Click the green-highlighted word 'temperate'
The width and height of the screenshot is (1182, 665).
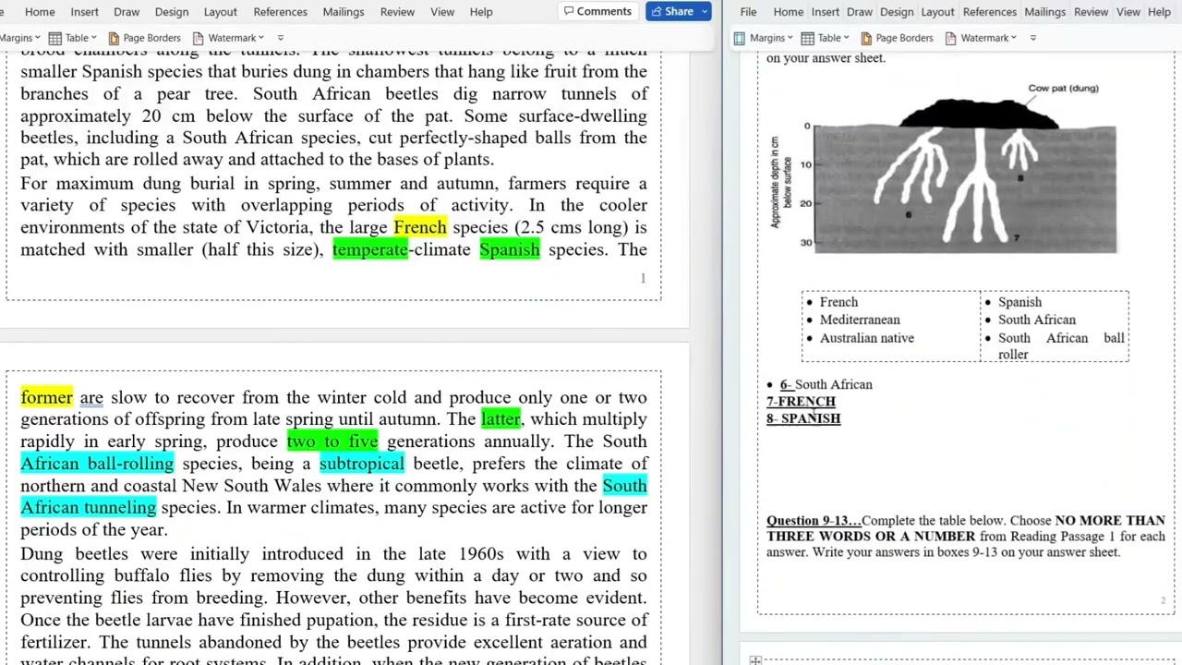pyautogui.click(x=369, y=249)
